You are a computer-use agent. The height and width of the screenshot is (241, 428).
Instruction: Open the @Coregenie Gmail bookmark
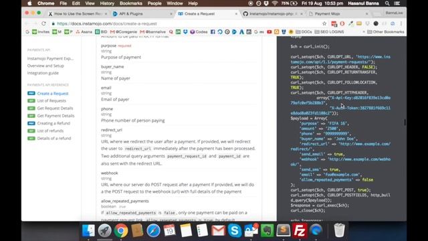pyautogui.click(x=123, y=31)
